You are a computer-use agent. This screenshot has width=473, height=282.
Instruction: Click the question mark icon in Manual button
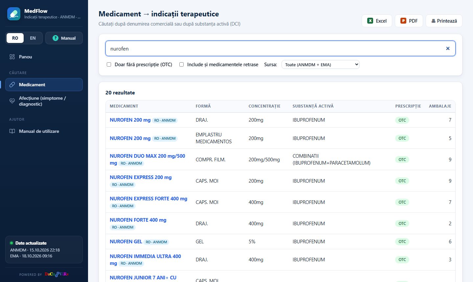pos(56,38)
